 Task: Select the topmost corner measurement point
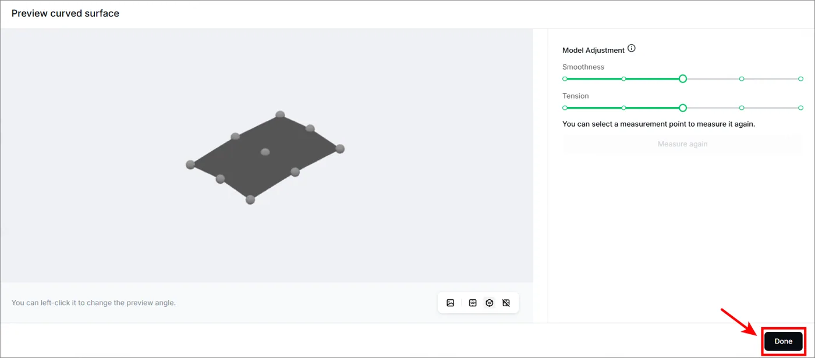pos(280,114)
